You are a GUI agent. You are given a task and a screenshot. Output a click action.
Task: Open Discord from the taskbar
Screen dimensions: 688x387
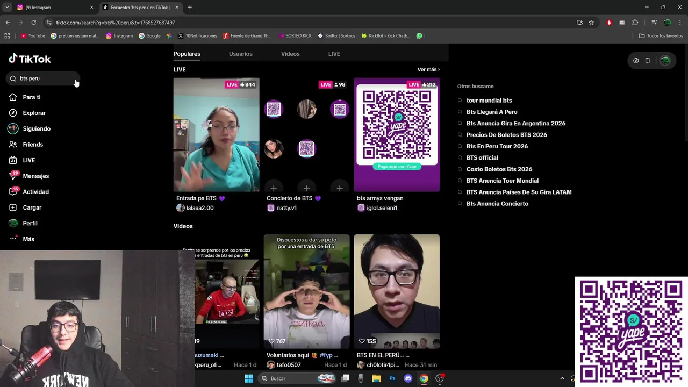pyautogui.click(x=408, y=378)
